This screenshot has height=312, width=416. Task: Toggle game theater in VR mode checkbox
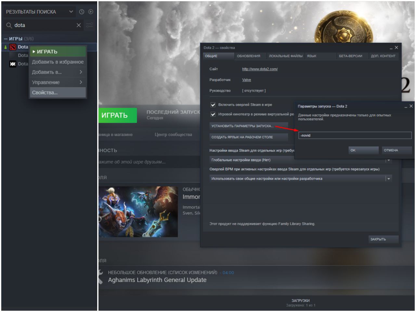(x=213, y=114)
